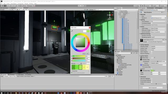This screenshot has width=168, height=94.
Task: Select the -2 exposure swatch
Action: [73, 67]
